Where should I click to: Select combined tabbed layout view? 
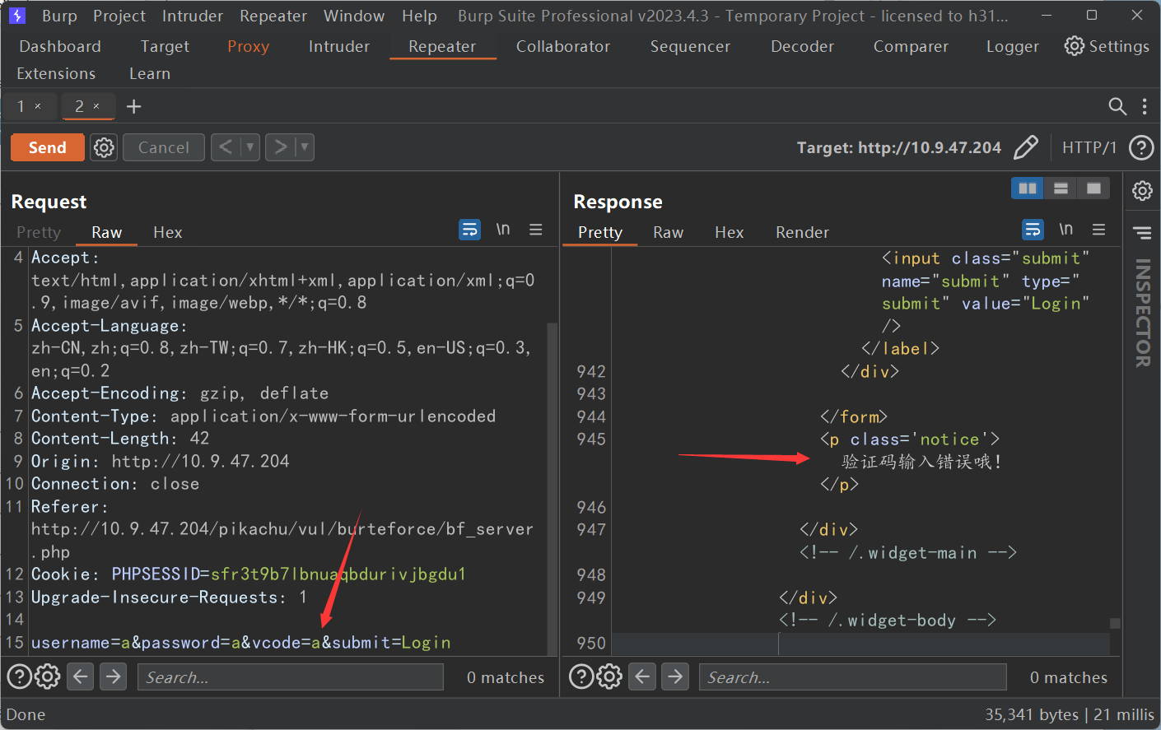(1093, 188)
